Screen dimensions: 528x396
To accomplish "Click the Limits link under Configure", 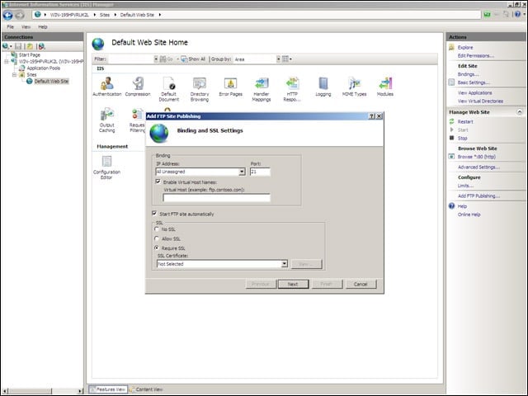I will pyautogui.click(x=465, y=186).
